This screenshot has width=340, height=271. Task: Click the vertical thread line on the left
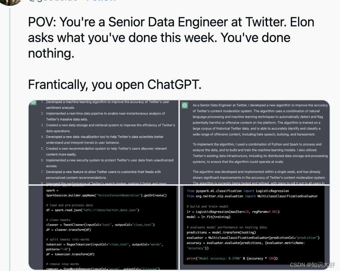[9, 139]
